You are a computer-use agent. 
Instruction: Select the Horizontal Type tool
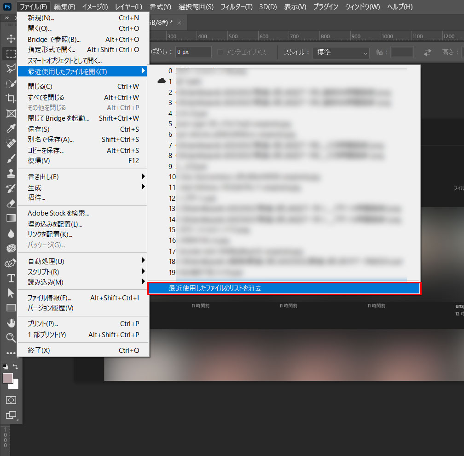click(10, 278)
